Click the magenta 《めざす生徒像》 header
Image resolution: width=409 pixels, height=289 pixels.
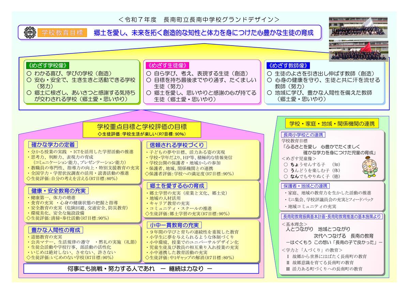point(167,65)
